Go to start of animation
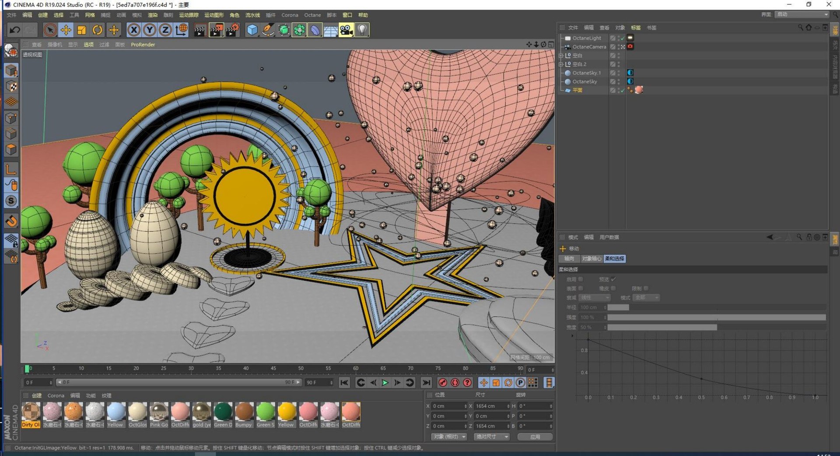The image size is (840, 456). pyautogui.click(x=344, y=383)
